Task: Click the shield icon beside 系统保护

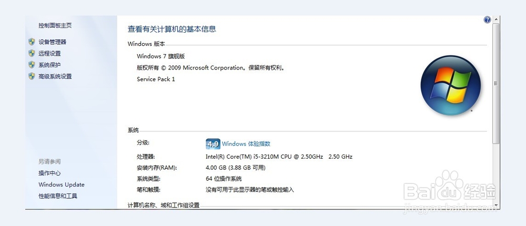Action: pos(32,65)
